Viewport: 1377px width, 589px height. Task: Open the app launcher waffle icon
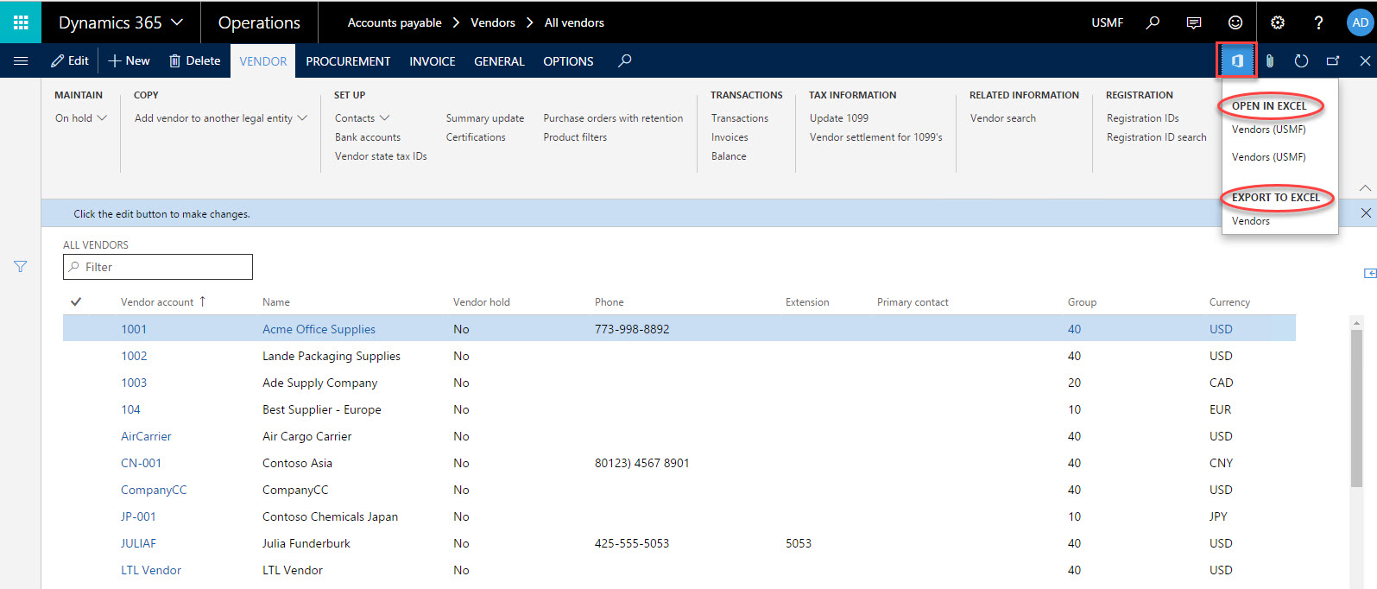click(x=21, y=22)
